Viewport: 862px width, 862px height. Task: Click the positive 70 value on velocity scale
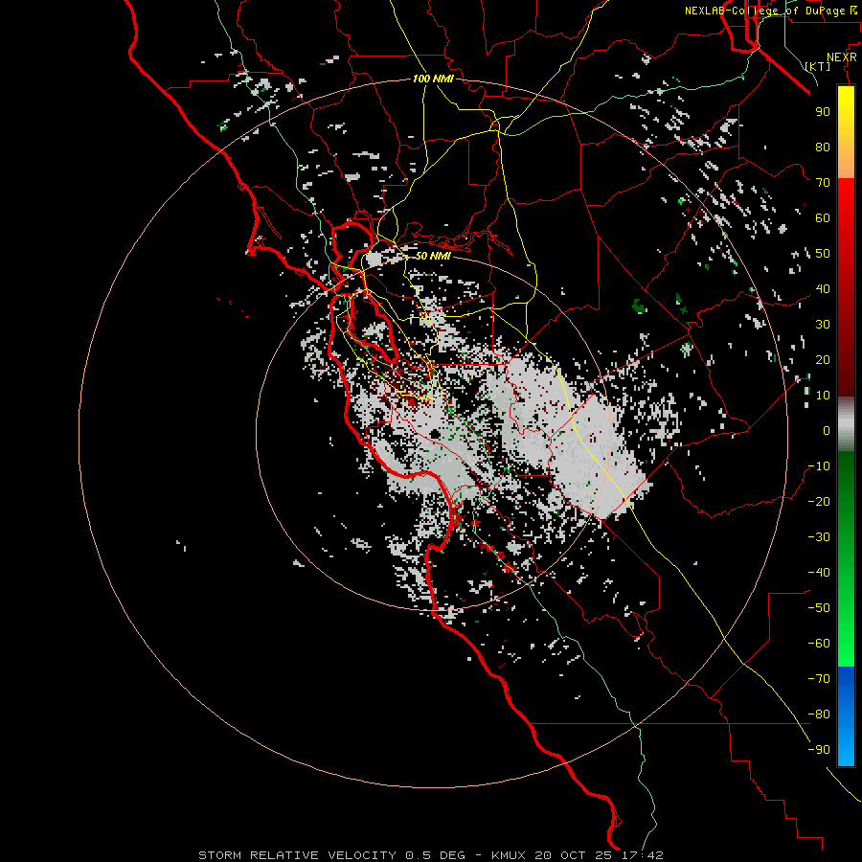(823, 183)
